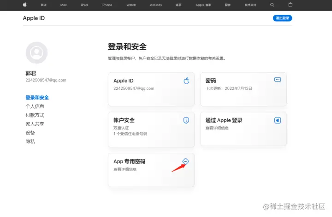
Task: Open Watch in the top navigation
Action: [x=131, y=5]
